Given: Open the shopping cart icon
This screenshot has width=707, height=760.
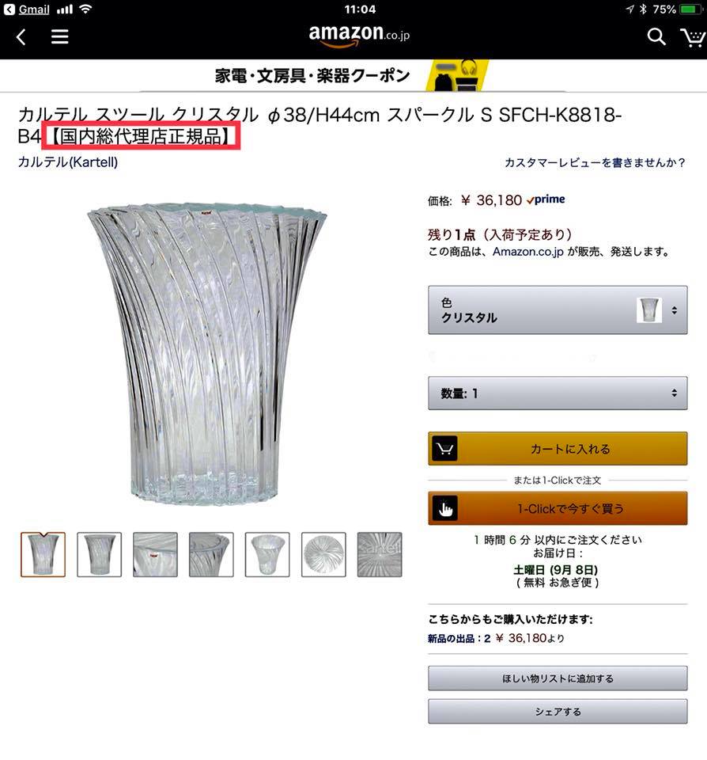Looking at the screenshot, I should click(x=693, y=37).
